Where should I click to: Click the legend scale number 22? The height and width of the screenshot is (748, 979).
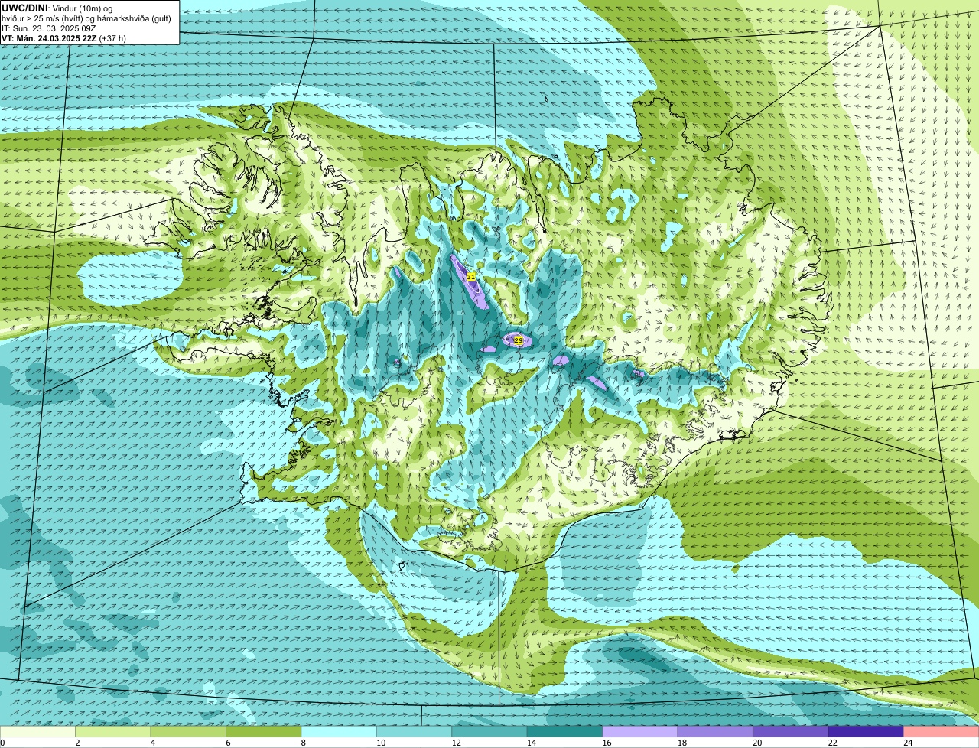point(832,743)
